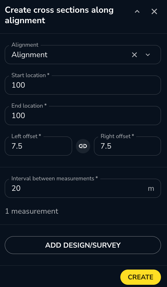The image size is (167, 287).
Task: Click the yellow CREATE button
Action: 141,277
